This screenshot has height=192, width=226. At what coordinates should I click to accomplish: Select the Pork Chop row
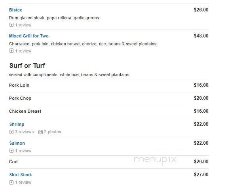(109, 99)
